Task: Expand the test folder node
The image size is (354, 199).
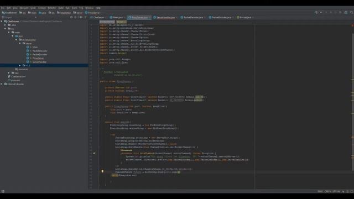Action: coord(9,73)
